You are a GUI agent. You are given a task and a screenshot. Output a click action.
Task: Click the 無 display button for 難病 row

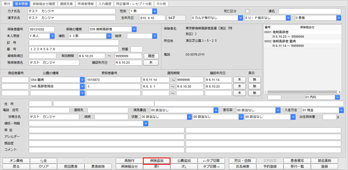(x=254, y=80)
